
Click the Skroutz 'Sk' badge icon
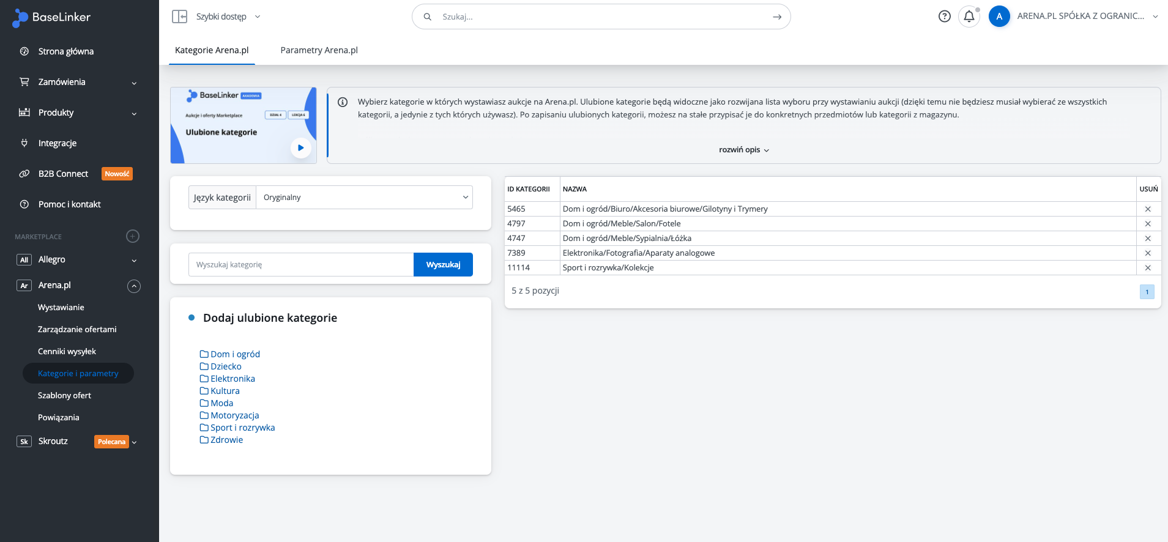click(24, 441)
